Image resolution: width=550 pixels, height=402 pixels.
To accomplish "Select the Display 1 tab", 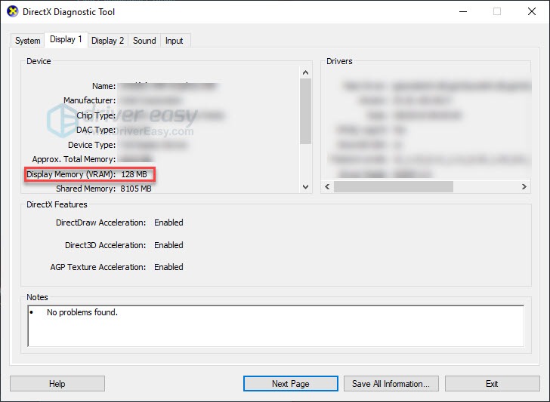I will (66, 40).
